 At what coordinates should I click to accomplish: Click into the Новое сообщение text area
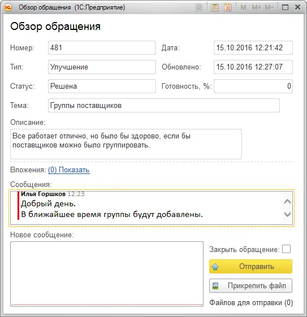107,274
